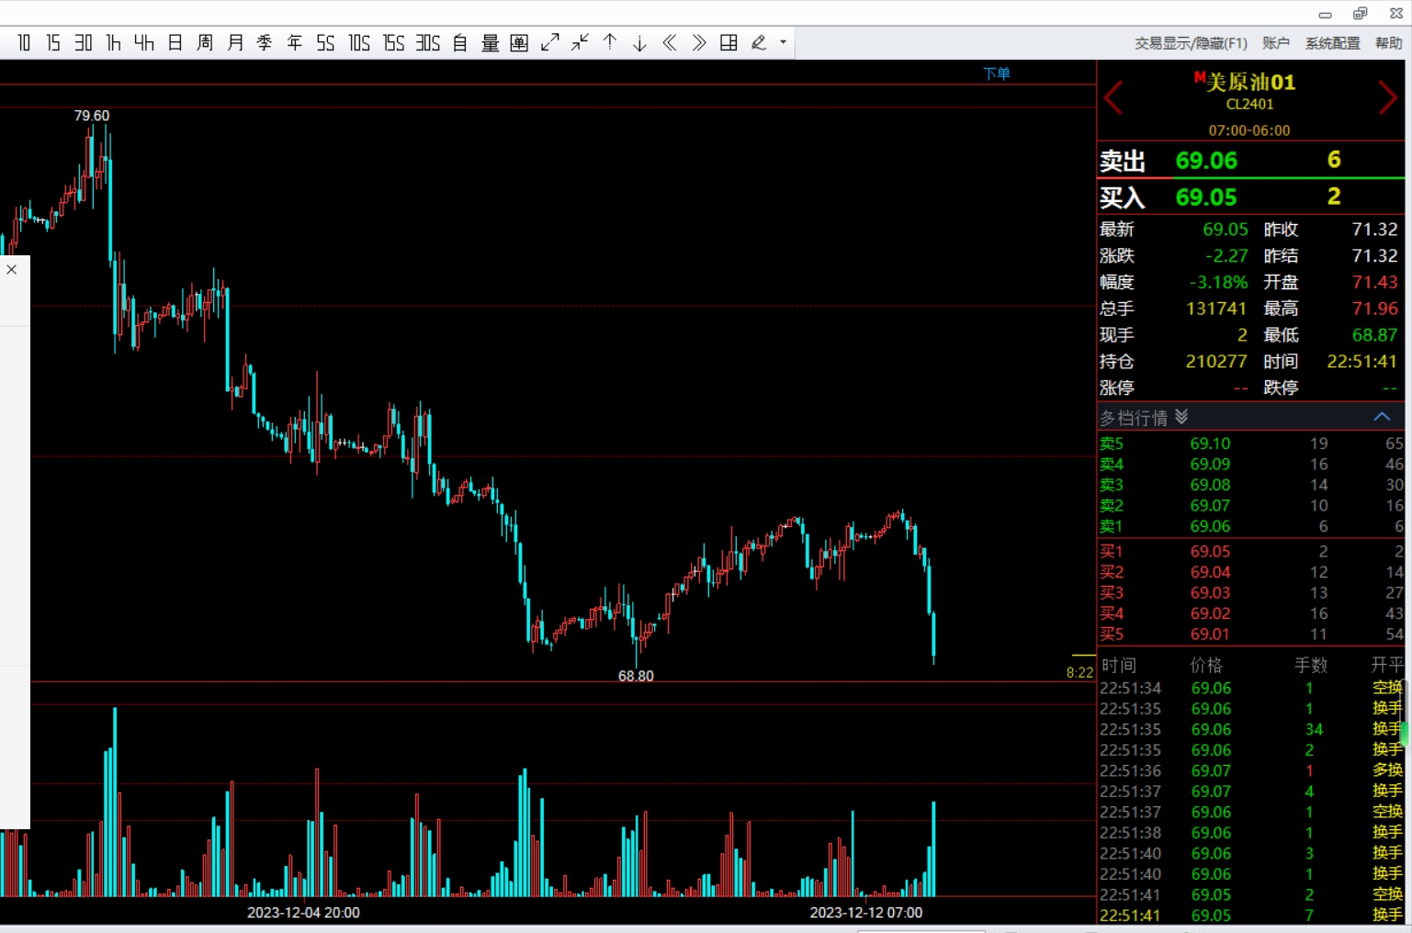Select the 买4 69.02 bid row
Screen dimensions: 1412x933
point(1250,613)
